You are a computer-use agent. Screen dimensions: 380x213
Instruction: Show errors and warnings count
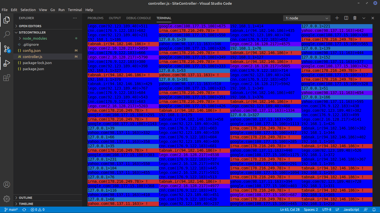[38, 210]
